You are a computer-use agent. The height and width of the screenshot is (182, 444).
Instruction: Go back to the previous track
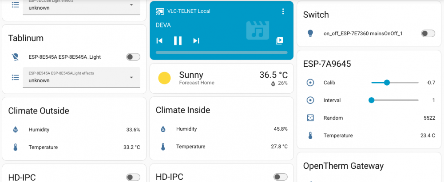click(x=159, y=41)
